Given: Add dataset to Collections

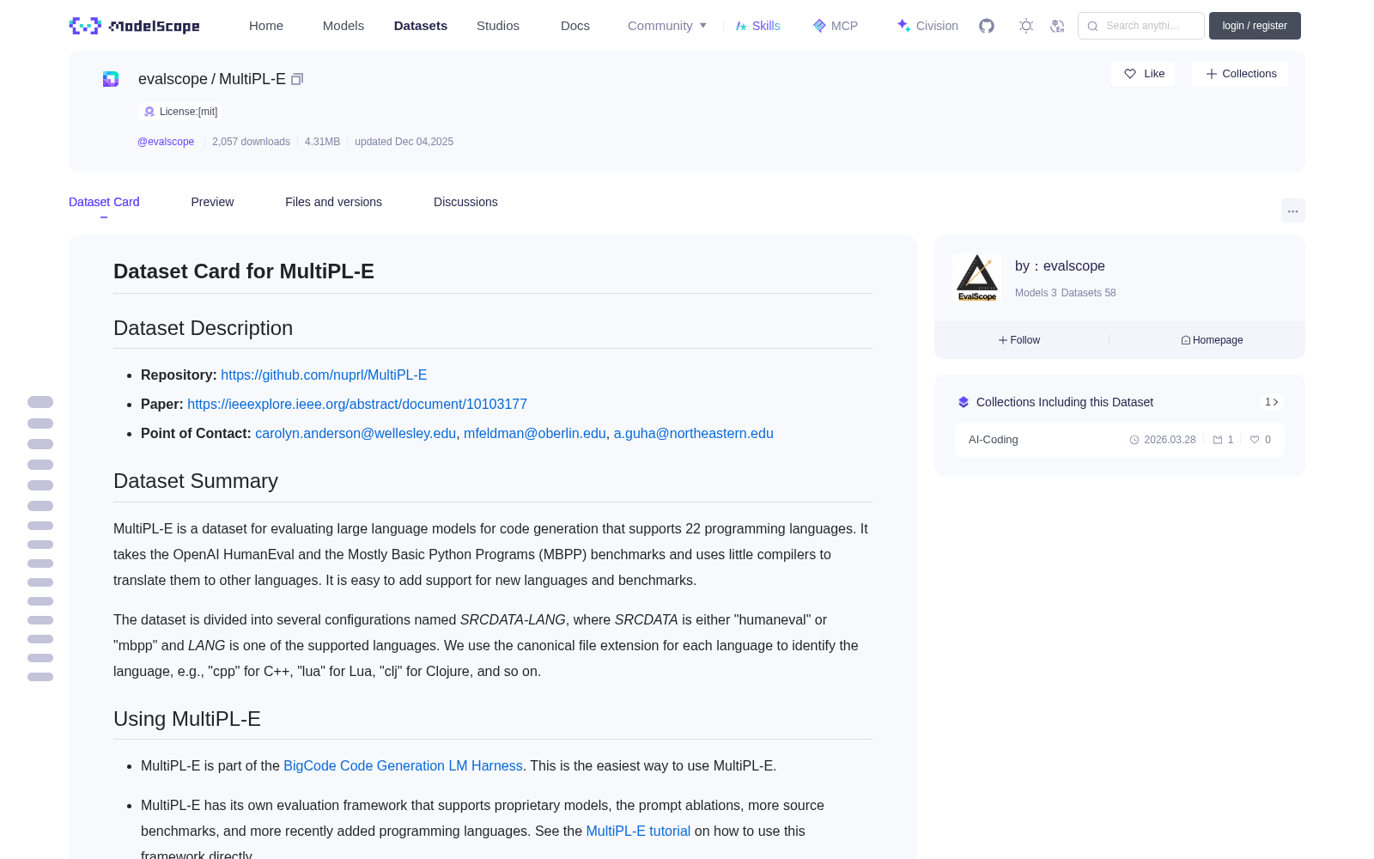Looking at the screenshot, I should 1240,74.
